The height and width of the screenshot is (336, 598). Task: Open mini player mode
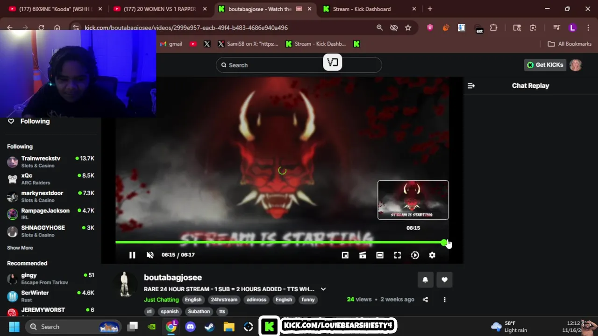click(345, 255)
